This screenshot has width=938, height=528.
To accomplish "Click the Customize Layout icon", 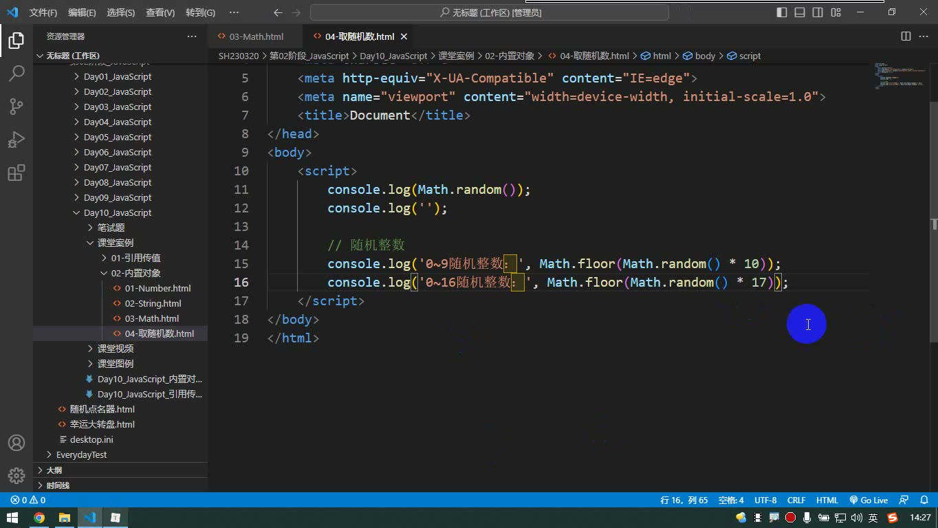I will pyautogui.click(x=836, y=12).
